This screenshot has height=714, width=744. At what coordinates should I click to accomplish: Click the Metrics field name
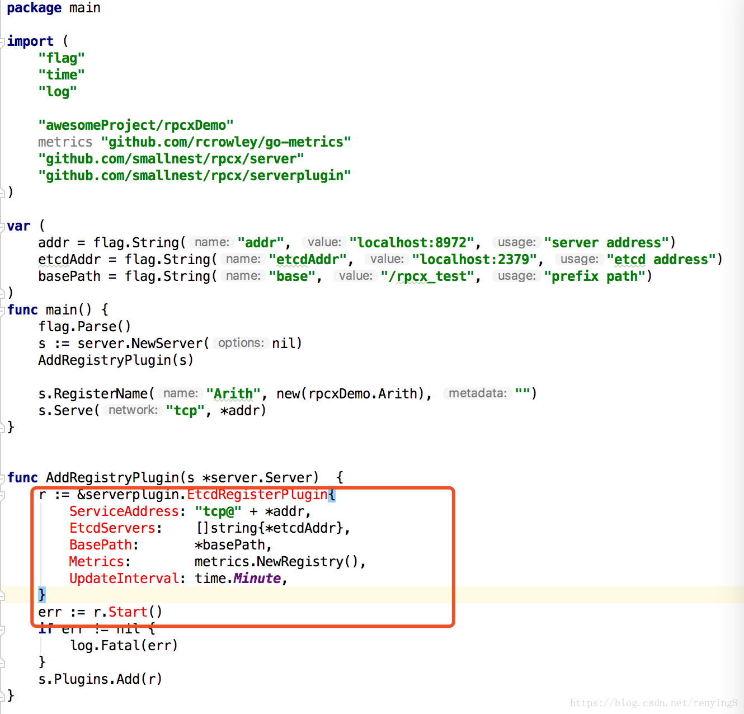pos(96,562)
